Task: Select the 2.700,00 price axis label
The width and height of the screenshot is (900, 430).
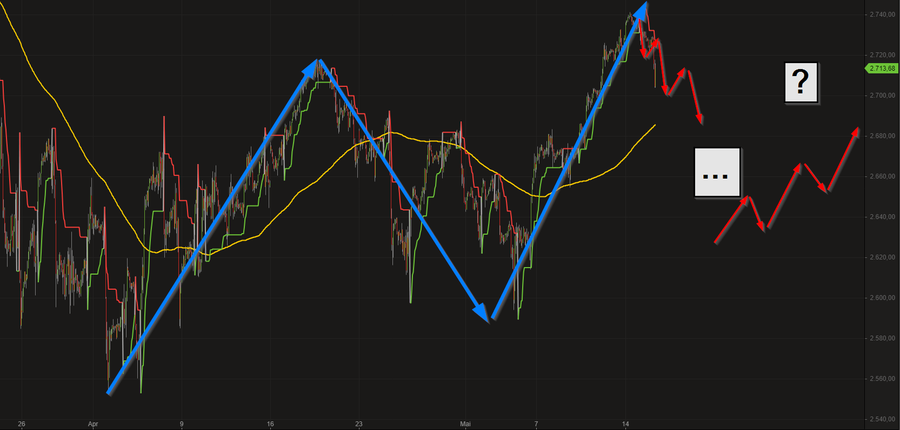Action: tap(882, 95)
